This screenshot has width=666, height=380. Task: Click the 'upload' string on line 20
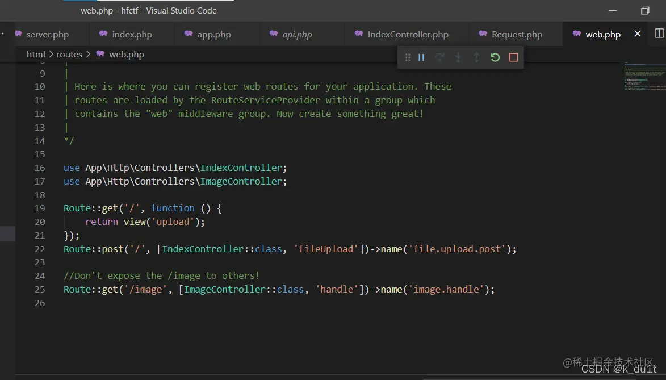[x=173, y=222]
